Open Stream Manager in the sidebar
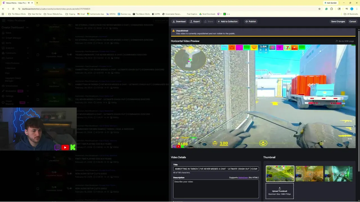 click(x=13, y=38)
